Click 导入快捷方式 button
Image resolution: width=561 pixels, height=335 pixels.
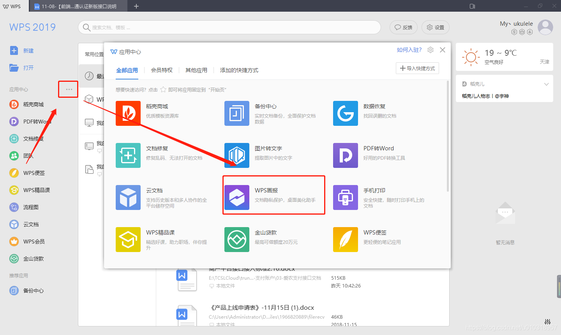417,68
